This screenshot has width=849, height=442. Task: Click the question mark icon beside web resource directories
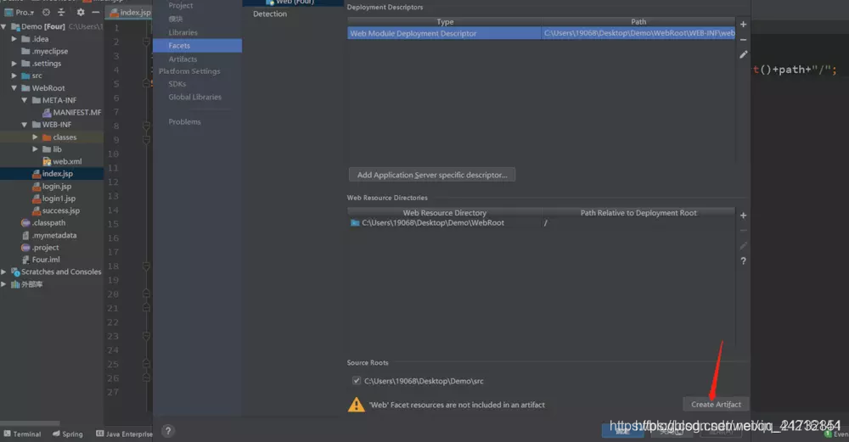744,260
